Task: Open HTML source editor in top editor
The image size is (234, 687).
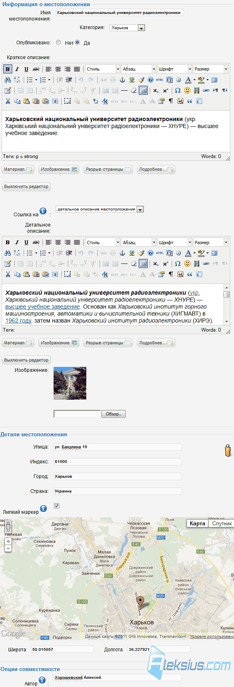Action: [160, 80]
